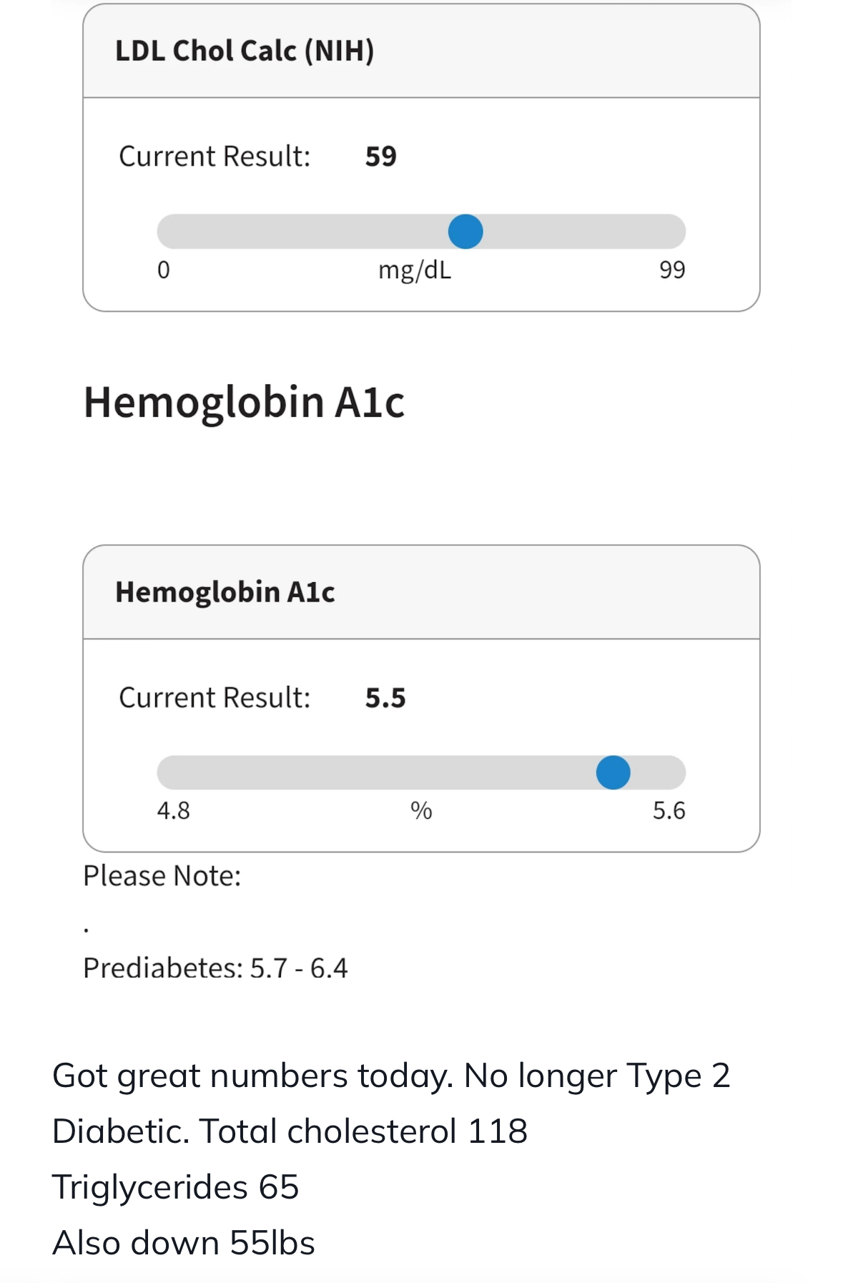
Task: Tap the percent unit label under A1c slider
Action: pyautogui.click(x=421, y=811)
